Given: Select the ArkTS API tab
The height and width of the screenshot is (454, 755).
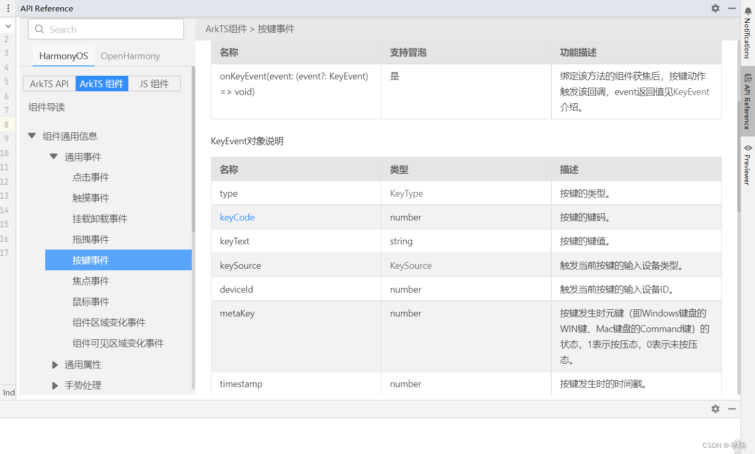Looking at the screenshot, I should point(49,84).
